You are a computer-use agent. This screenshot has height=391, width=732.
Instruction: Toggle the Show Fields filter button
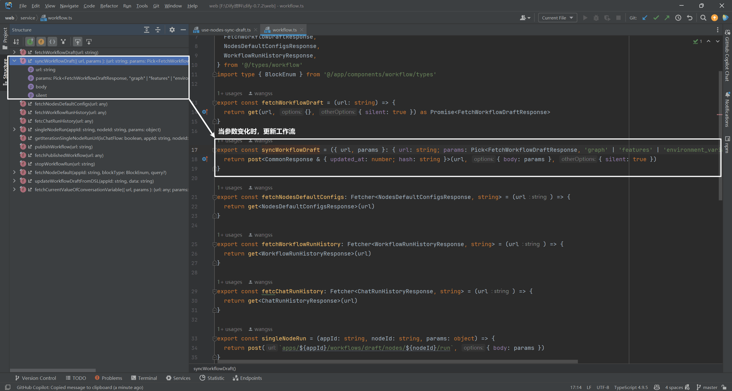point(41,42)
